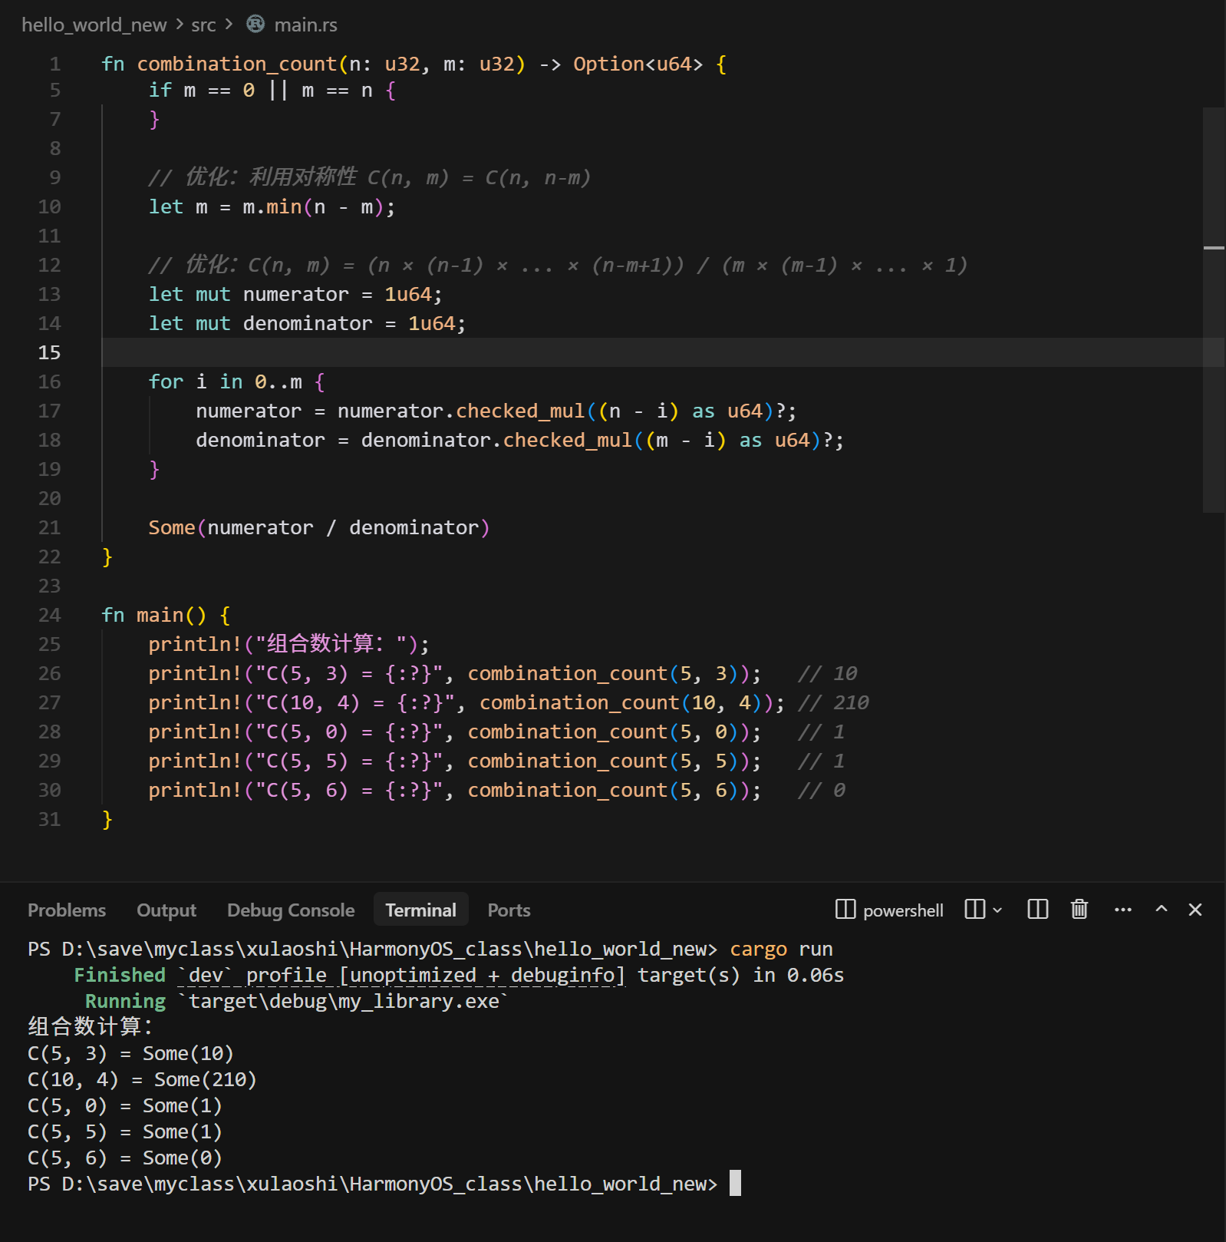Click line number 31 in the gutter
The width and height of the screenshot is (1226, 1242).
coord(49,819)
